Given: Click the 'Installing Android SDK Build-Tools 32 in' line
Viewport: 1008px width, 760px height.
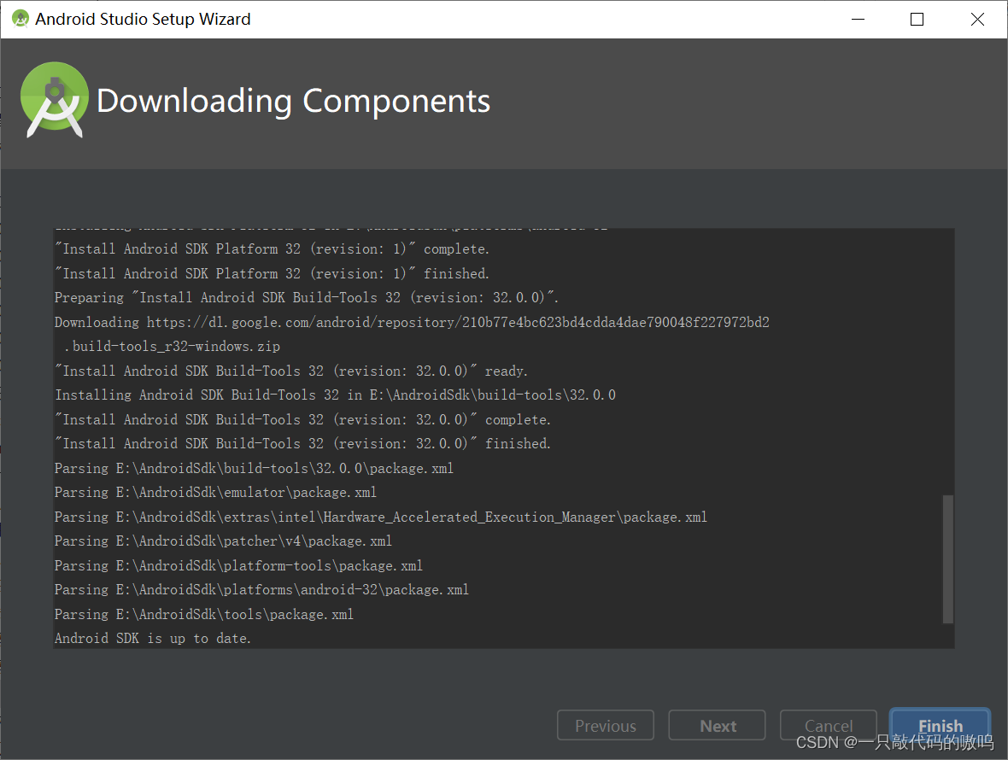Looking at the screenshot, I should coord(335,395).
